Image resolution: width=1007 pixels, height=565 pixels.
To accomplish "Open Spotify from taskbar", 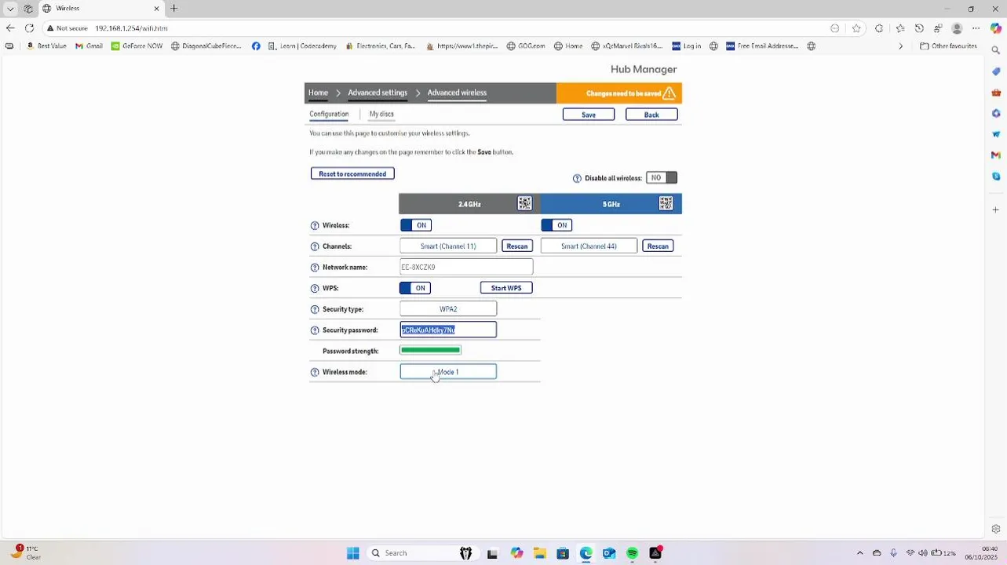I will (632, 553).
